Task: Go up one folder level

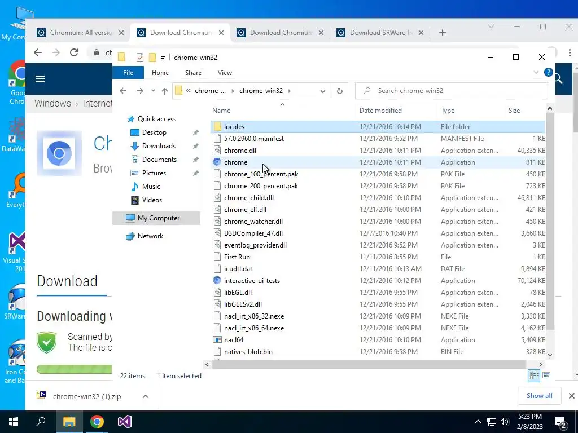Action: pos(165,91)
